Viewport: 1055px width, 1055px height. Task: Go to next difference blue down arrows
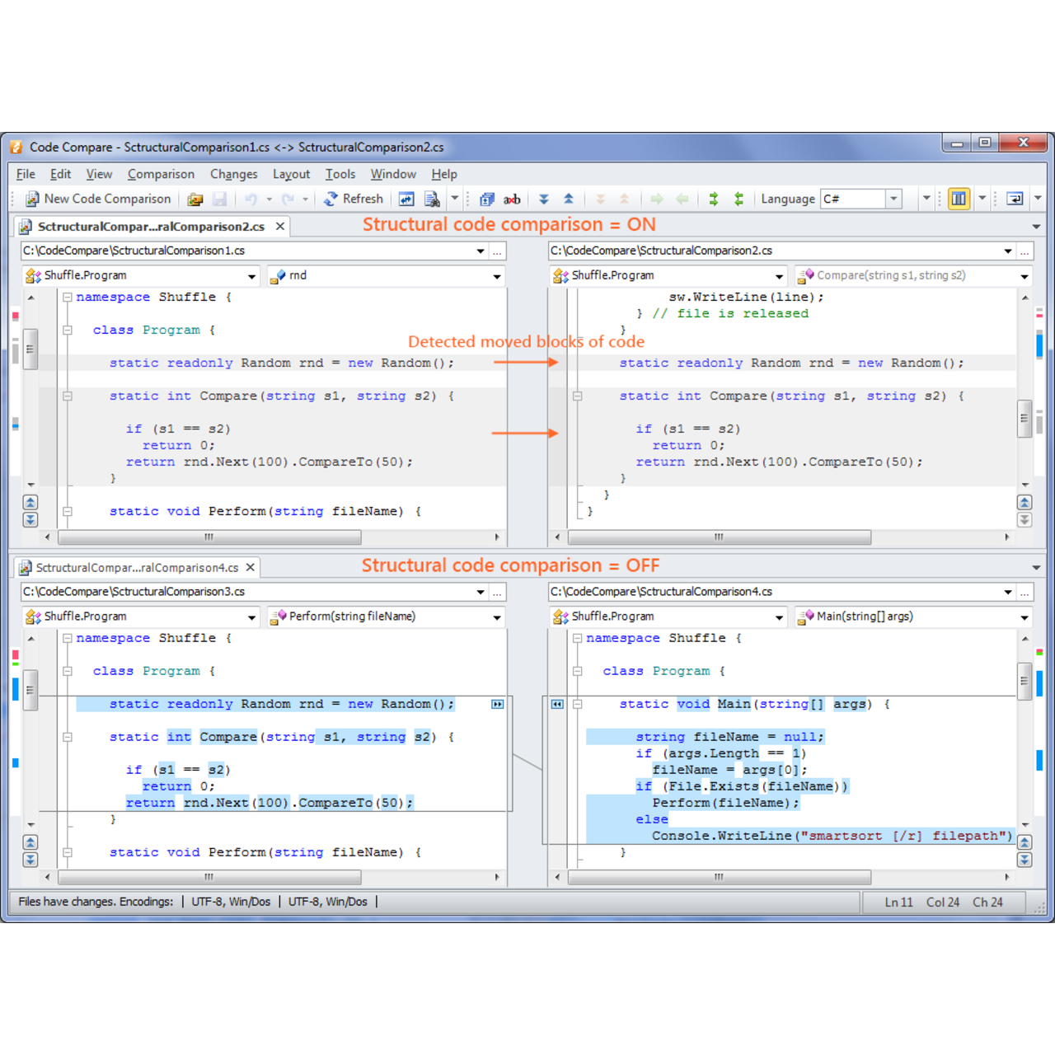(544, 199)
